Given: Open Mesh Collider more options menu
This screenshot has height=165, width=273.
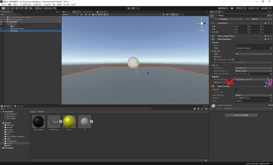Looking at the screenshot, I should point(271,86).
